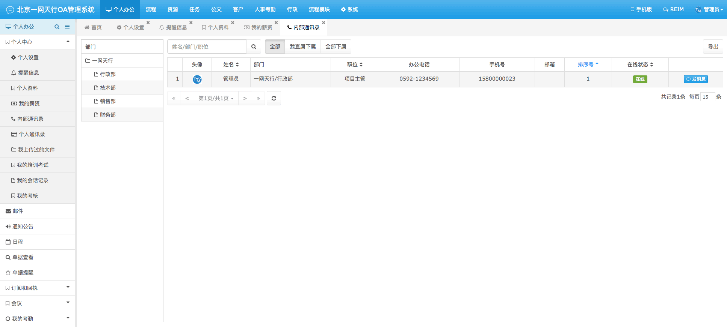Open the page selector 第1页/共1页 dropdown

216,98
